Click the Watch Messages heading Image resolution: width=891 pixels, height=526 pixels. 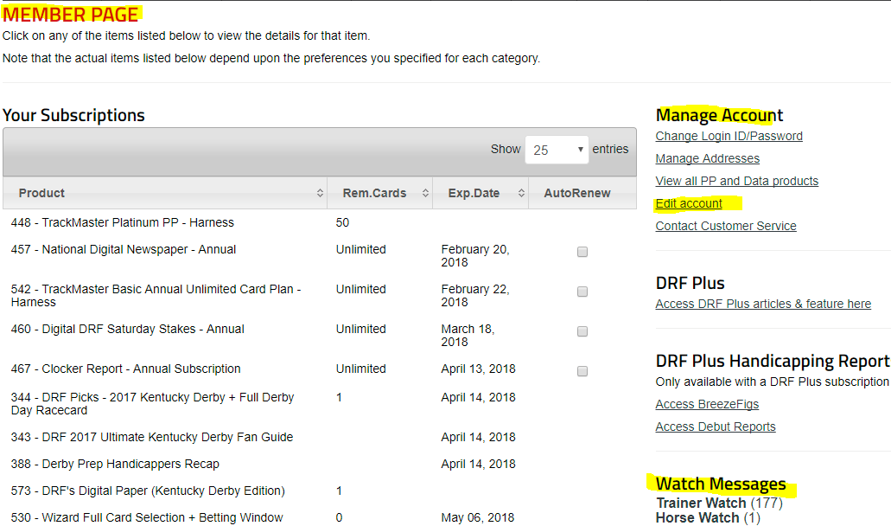[x=721, y=484]
